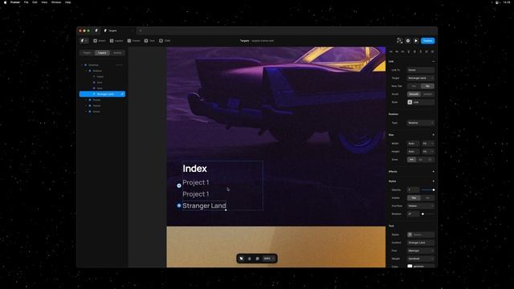Open the link Style field
Image resolution: width=514 pixels, height=289 pixels.
pos(421,102)
